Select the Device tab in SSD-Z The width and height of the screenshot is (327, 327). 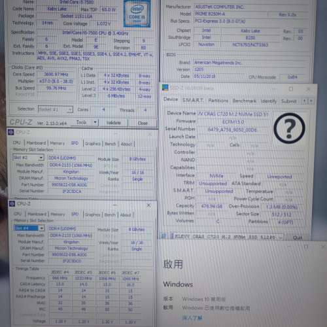[x=171, y=99]
